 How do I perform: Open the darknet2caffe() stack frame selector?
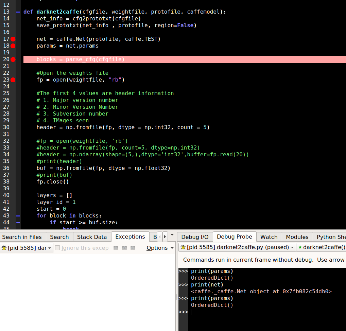[321, 247]
